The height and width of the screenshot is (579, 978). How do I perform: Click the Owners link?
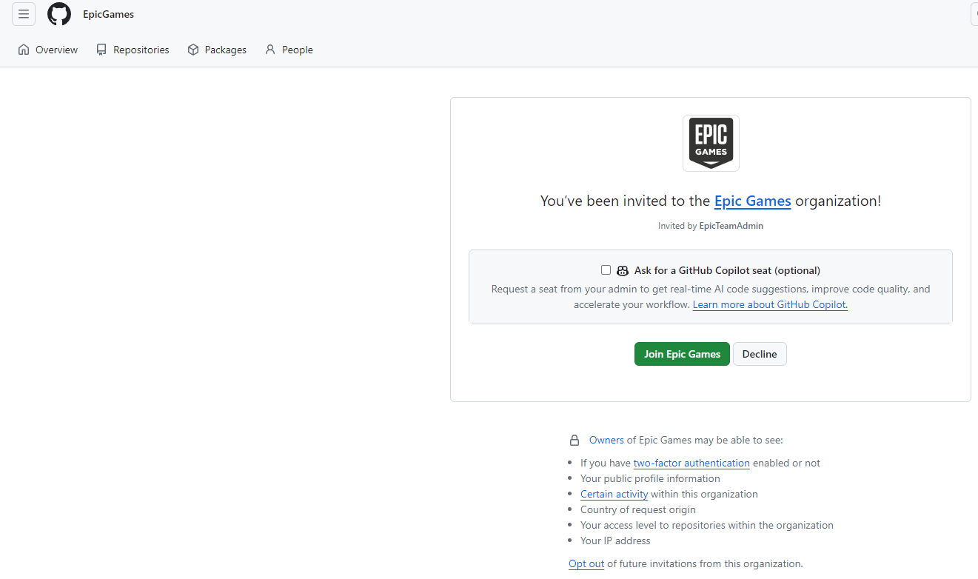[x=606, y=440]
